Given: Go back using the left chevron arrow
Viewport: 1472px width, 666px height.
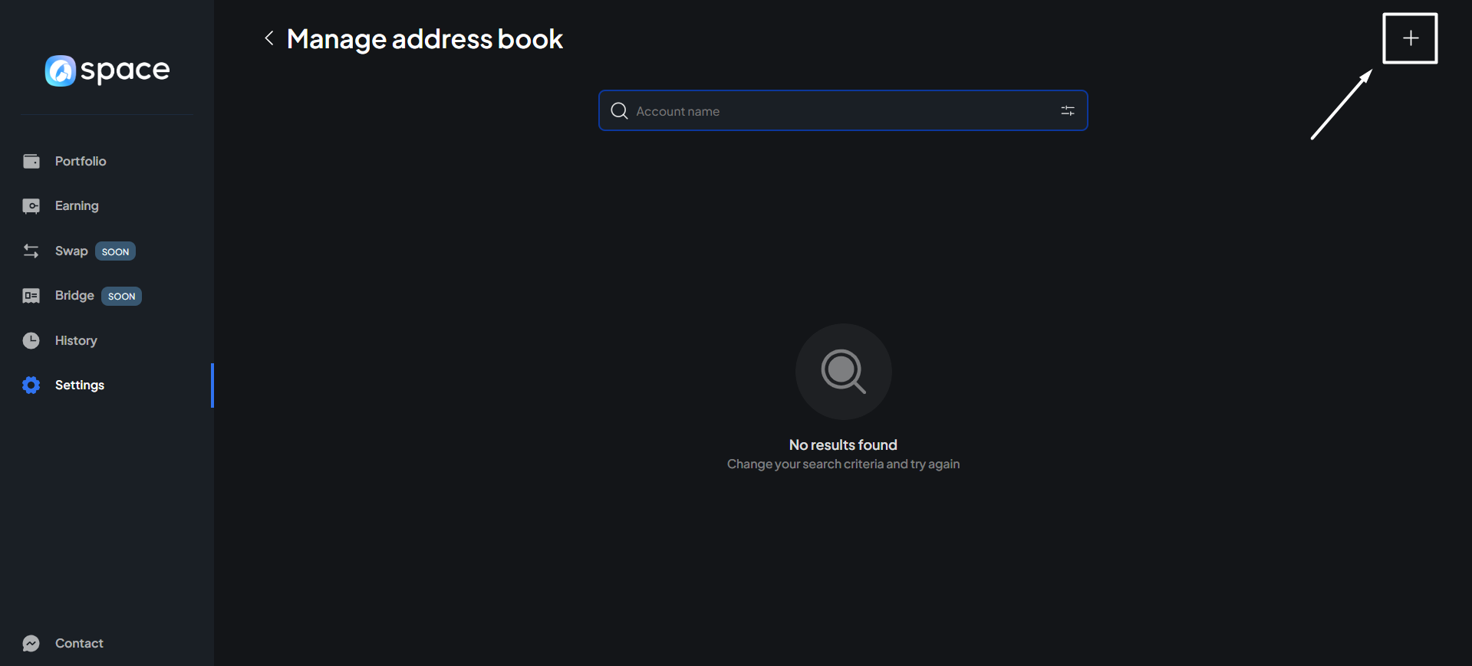Looking at the screenshot, I should [269, 38].
